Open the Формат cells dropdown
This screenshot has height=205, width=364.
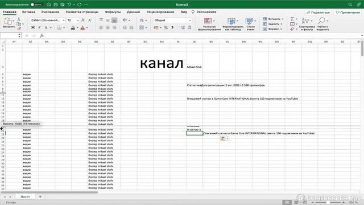click(272, 29)
